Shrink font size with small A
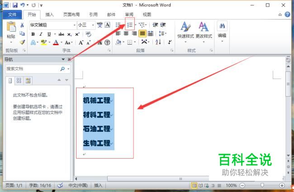Viewport: 294px width, 192px height. point(89,43)
